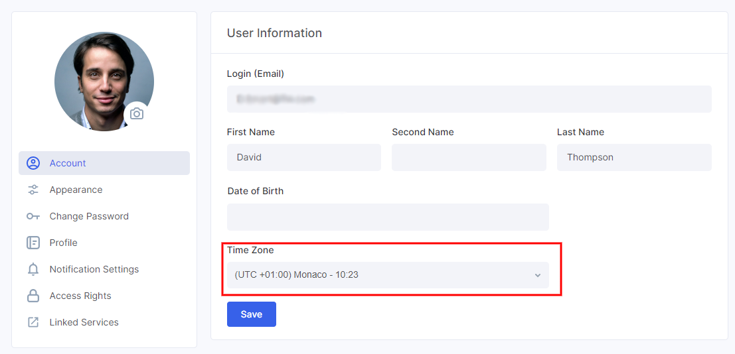Click the Linked Services external-link icon
This screenshot has width=735, height=354.
pos(33,322)
